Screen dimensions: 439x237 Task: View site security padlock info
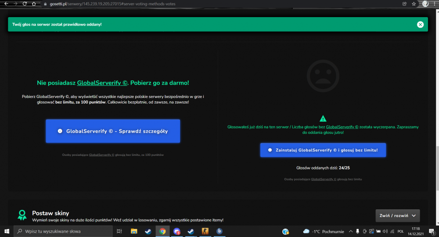(x=45, y=4)
